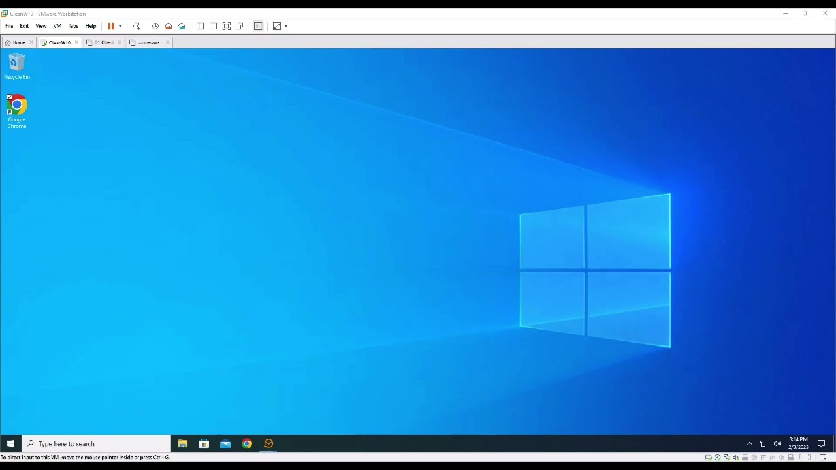This screenshot has height=470, width=836.
Task: Open the Help menu
Action: 91,26
